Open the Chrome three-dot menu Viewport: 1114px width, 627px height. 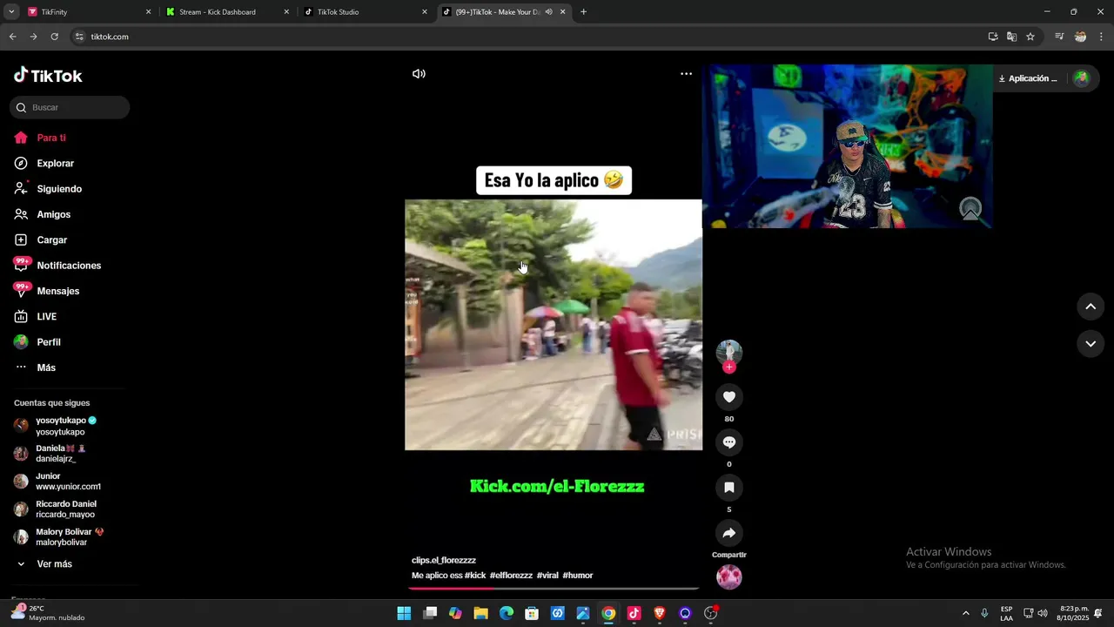[1102, 37]
